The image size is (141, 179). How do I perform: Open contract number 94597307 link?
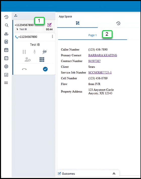(x=94, y=61)
